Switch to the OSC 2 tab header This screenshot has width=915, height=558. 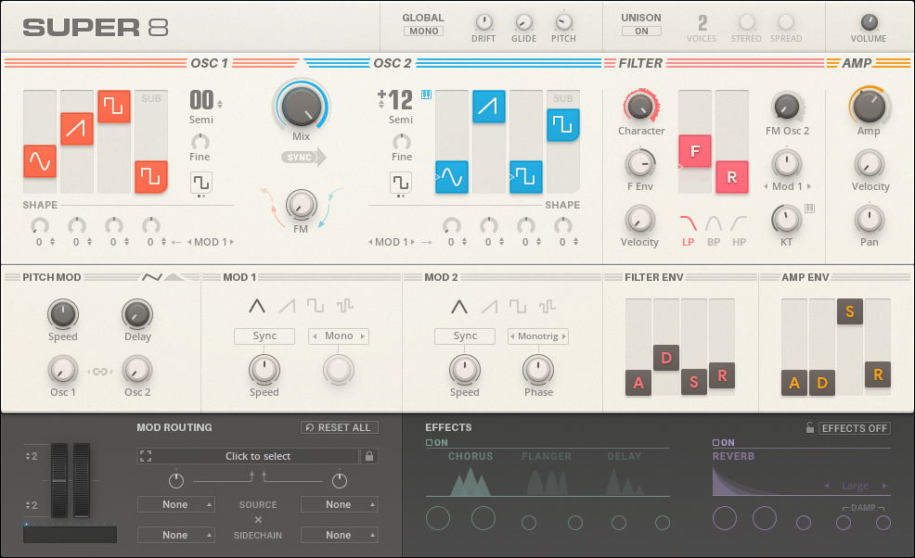click(x=392, y=63)
